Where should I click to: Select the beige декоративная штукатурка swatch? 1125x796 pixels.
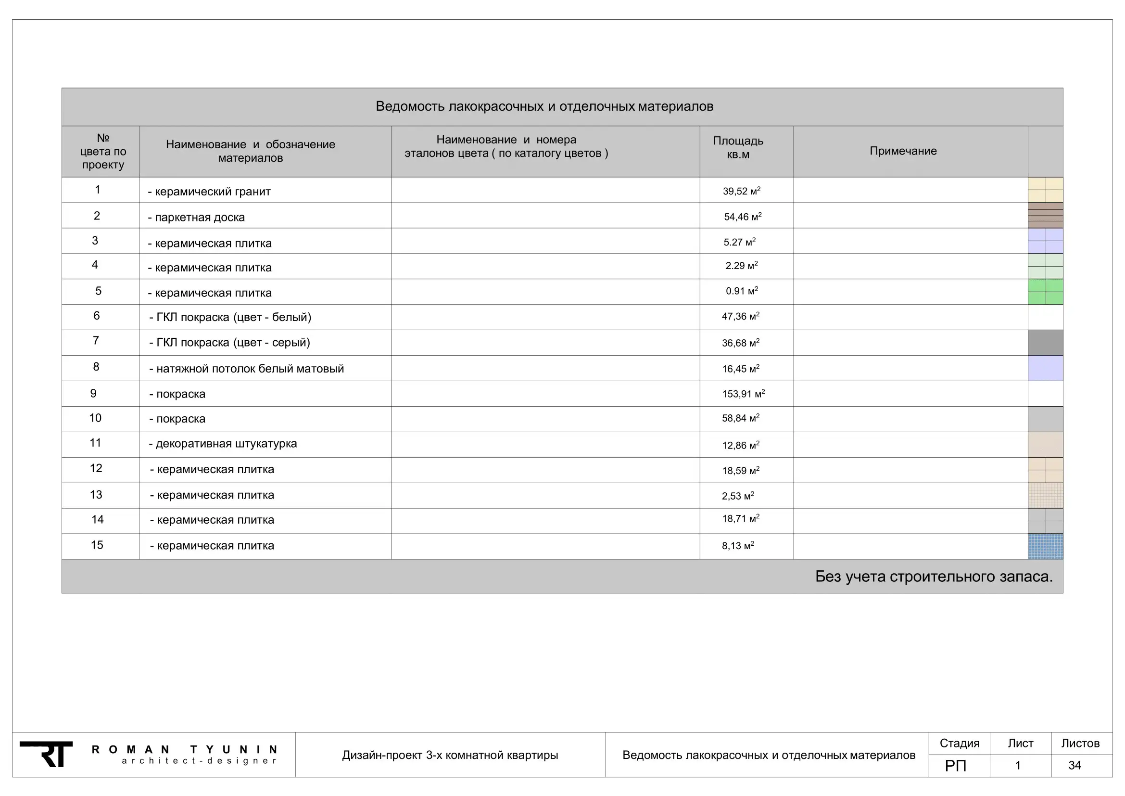pyautogui.click(x=1045, y=445)
